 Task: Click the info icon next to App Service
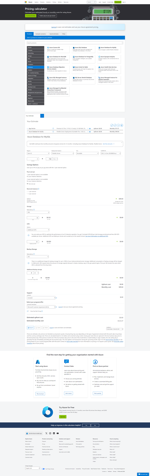click(53, 128)
